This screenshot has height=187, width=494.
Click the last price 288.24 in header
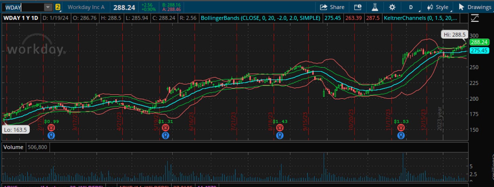(124, 7)
